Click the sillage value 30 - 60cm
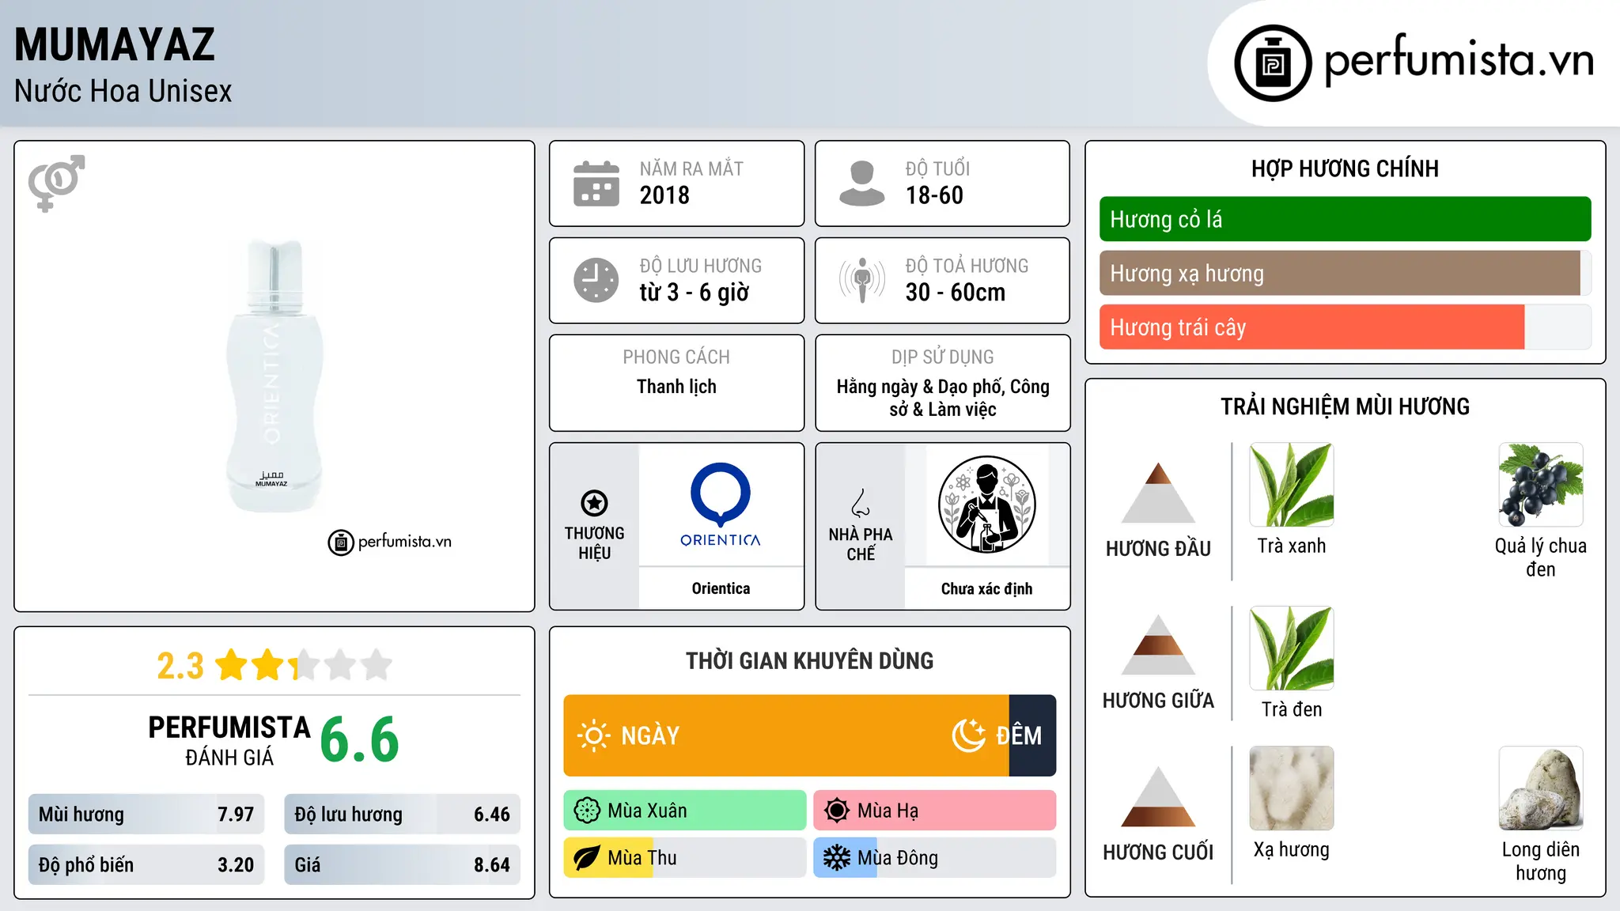Screen dimensions: 1620x911 tap(956, 293)
